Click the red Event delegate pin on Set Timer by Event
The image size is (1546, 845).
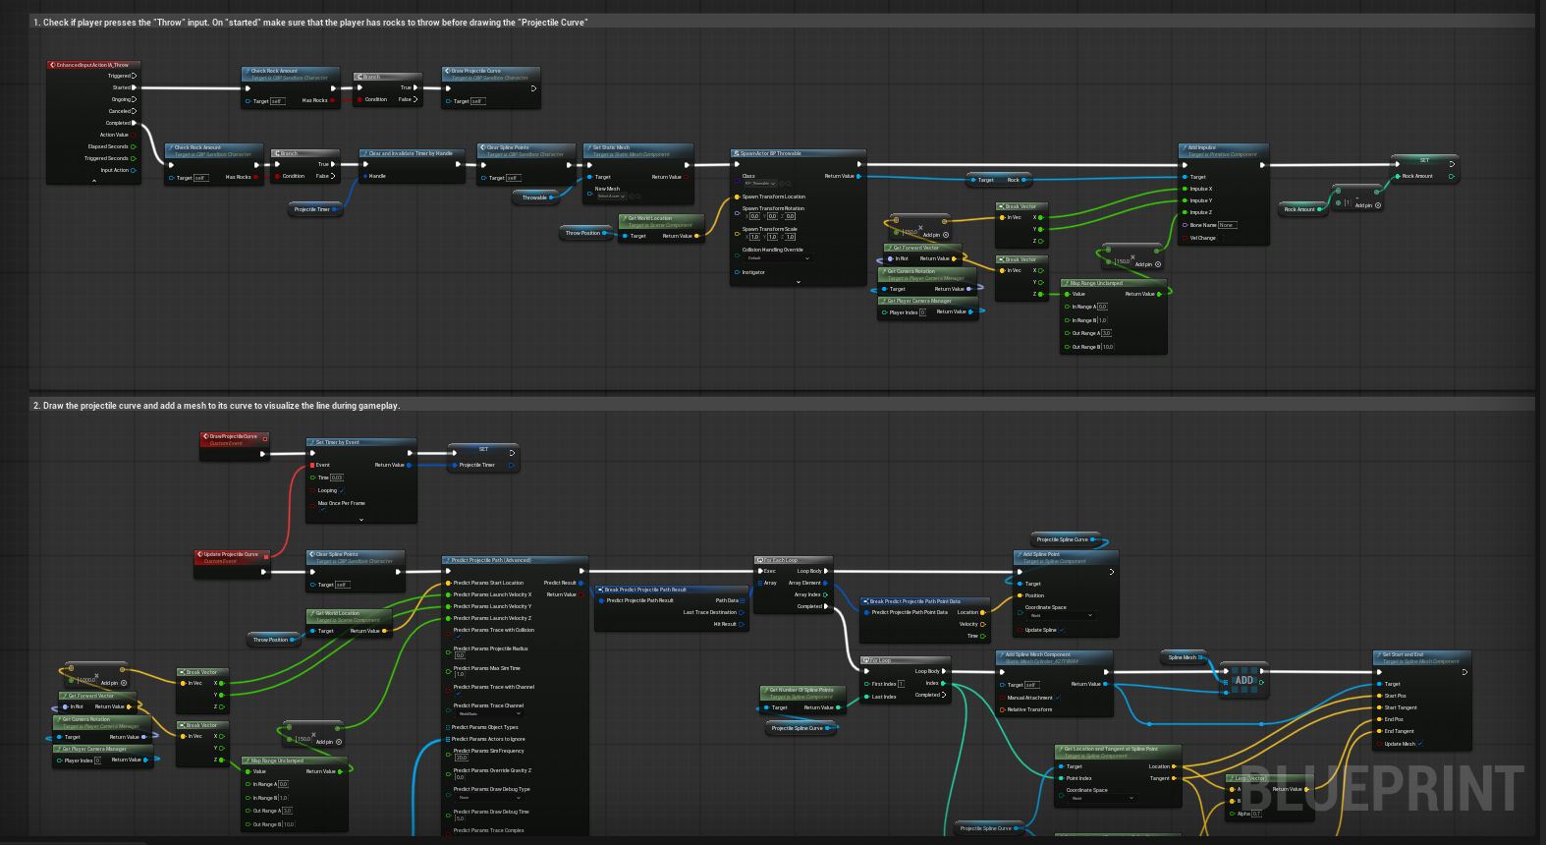(312, 465)
